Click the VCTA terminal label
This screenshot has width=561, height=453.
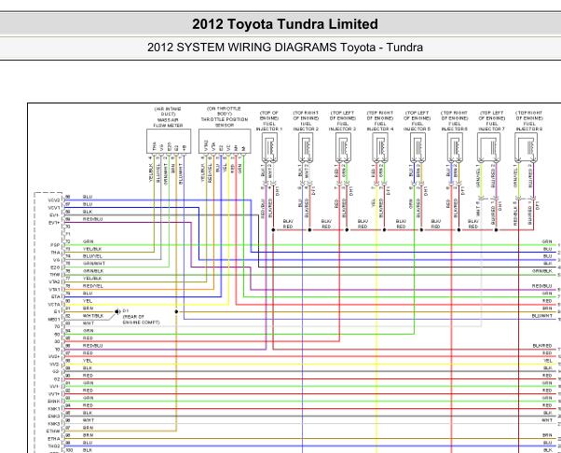click(54, 305)
